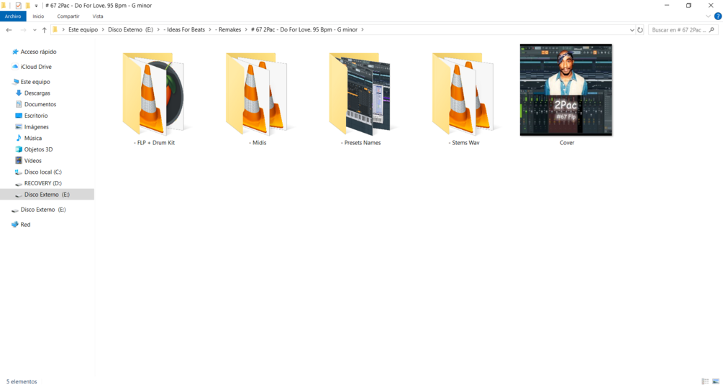Click the Disco local (C:) drive icon

[x=19, y=172]
